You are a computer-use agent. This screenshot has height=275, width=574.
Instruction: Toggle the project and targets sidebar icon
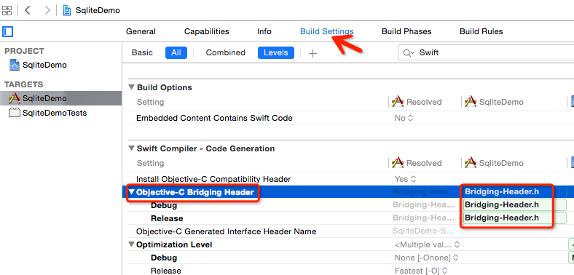coord(7,32)
